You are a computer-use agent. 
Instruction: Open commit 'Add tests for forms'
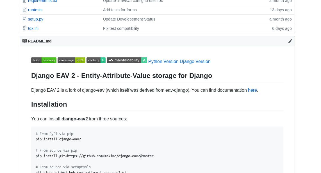click(120, 10)
